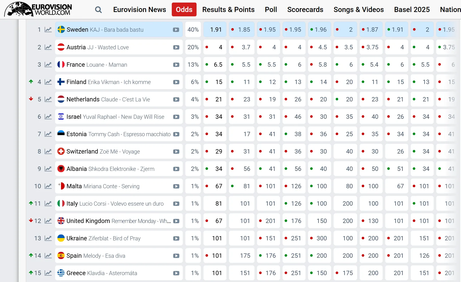
Task: Go to the Scorecards section
Action: pos(305,9)
